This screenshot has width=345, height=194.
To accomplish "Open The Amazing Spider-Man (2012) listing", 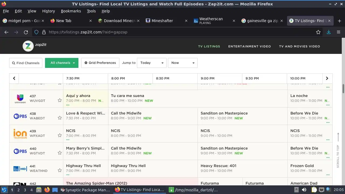I will tap(130, 181).
